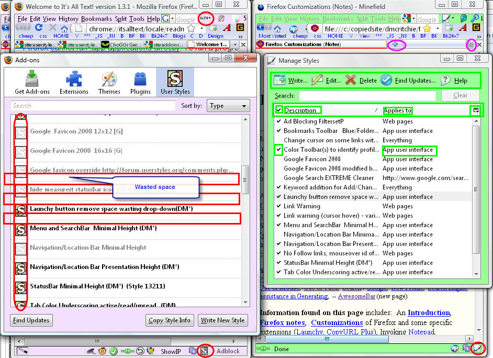The height and width of the screenshot is (358, 493).
Task: Click yellow bookmark star in Minefield URL bar
Action: 427,29
